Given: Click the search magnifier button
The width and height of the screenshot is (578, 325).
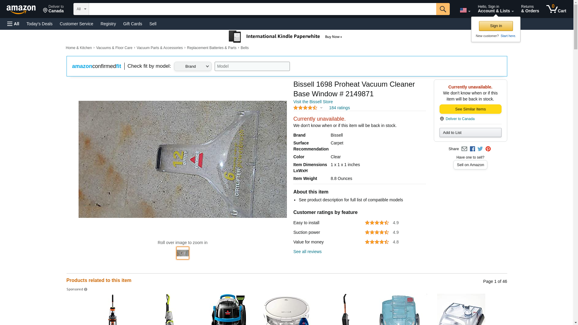Looking at the screenshot, I should pos(443,9).
